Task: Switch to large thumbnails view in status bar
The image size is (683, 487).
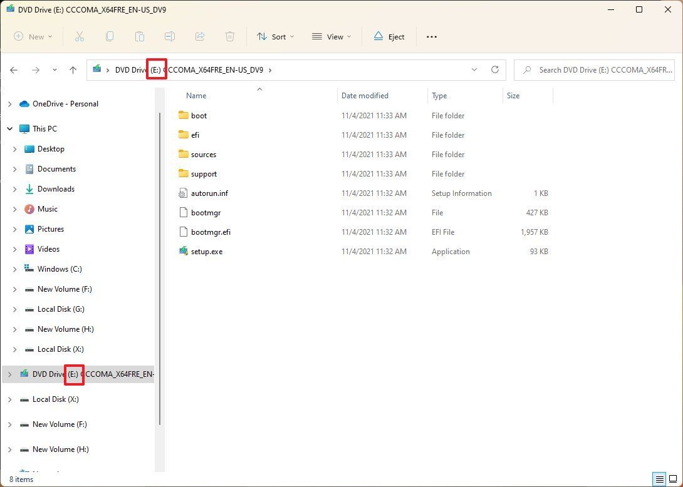Action: coord(673,479)
